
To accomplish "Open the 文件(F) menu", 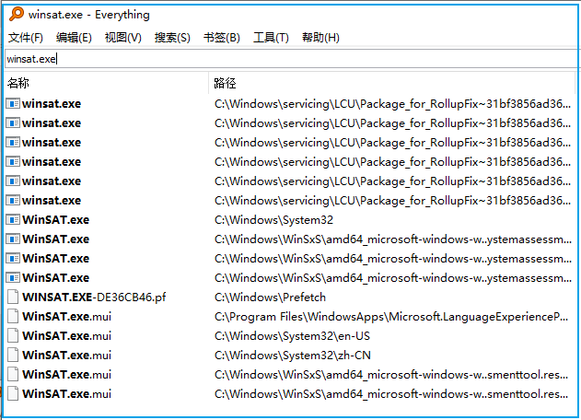I will tap(26, 38).
